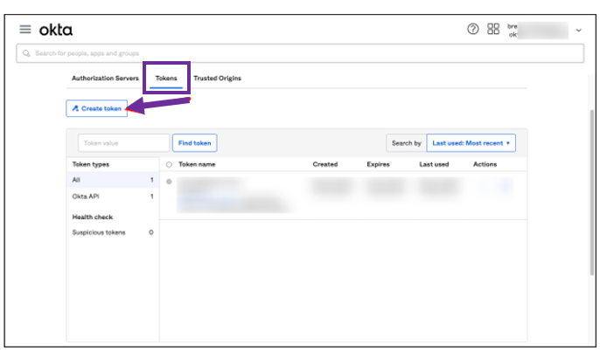Click the Token name column header
This screenshot has width=600, height=359.
click(197, 164)
